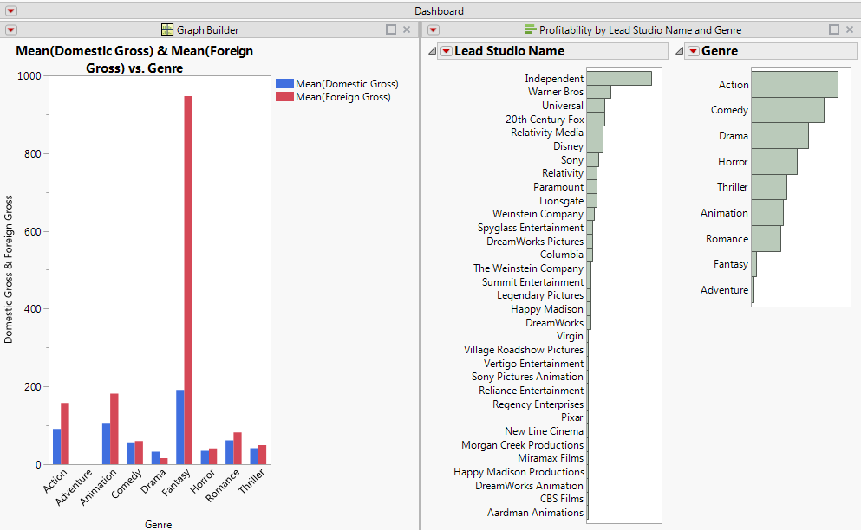Click the Graph Builder panel icon
Image resolution: width=861 pixels, height=530 pixels.
click(x=167, y=29)
